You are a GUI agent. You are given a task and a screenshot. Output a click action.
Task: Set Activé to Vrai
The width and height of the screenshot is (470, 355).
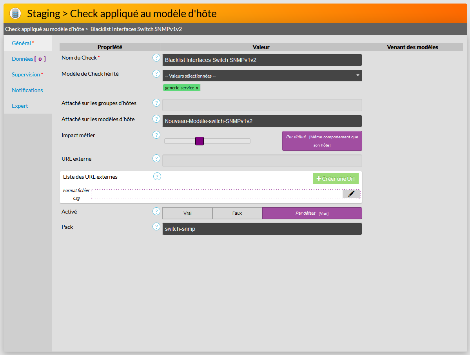187,213
